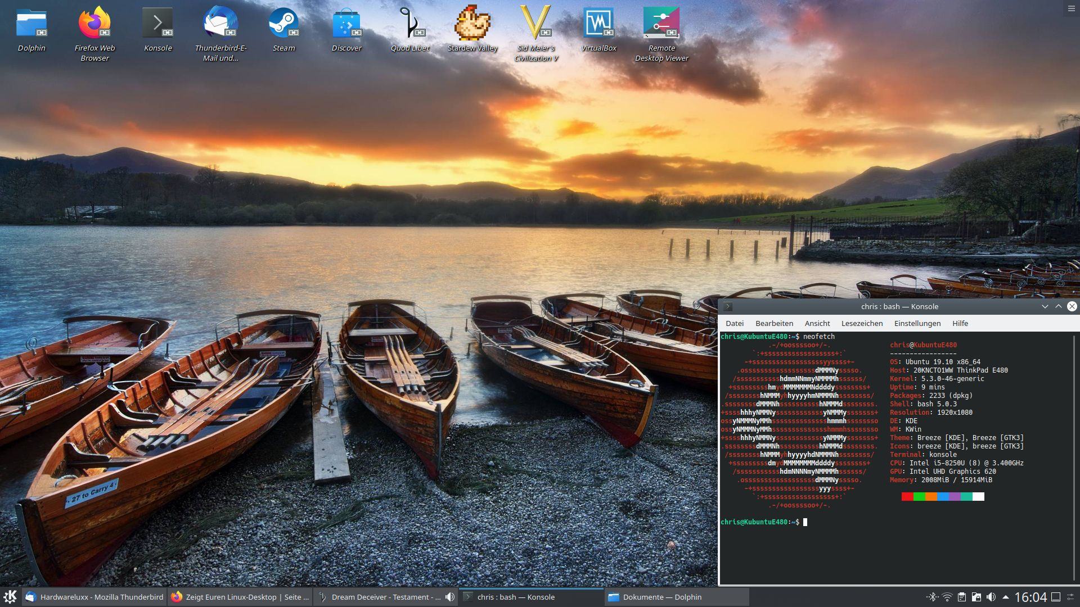The height and width of the screenshot is (607, 1080).
Task: Toggle the Wi-Fi network tray applet
Action: point(947,597)
